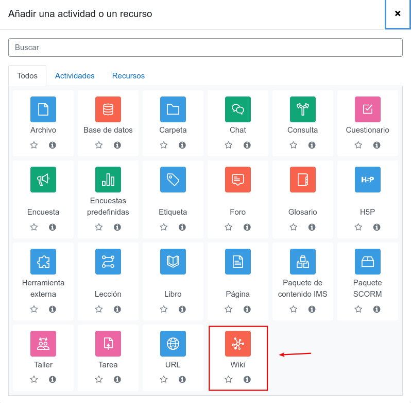Add a Foro activity
The width and height of the screenshot is (411, 403).
click(x=237, y=180)
